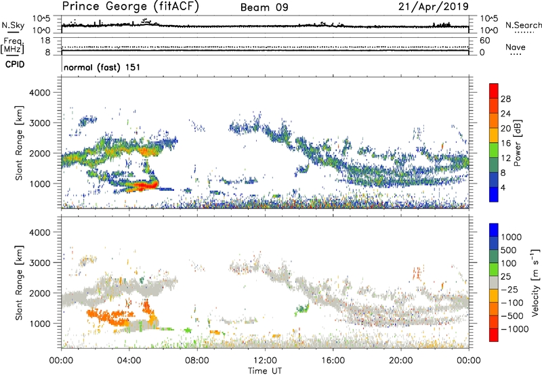
Task: Click the '20:00' time tick label
Action: tap(401, 361)
